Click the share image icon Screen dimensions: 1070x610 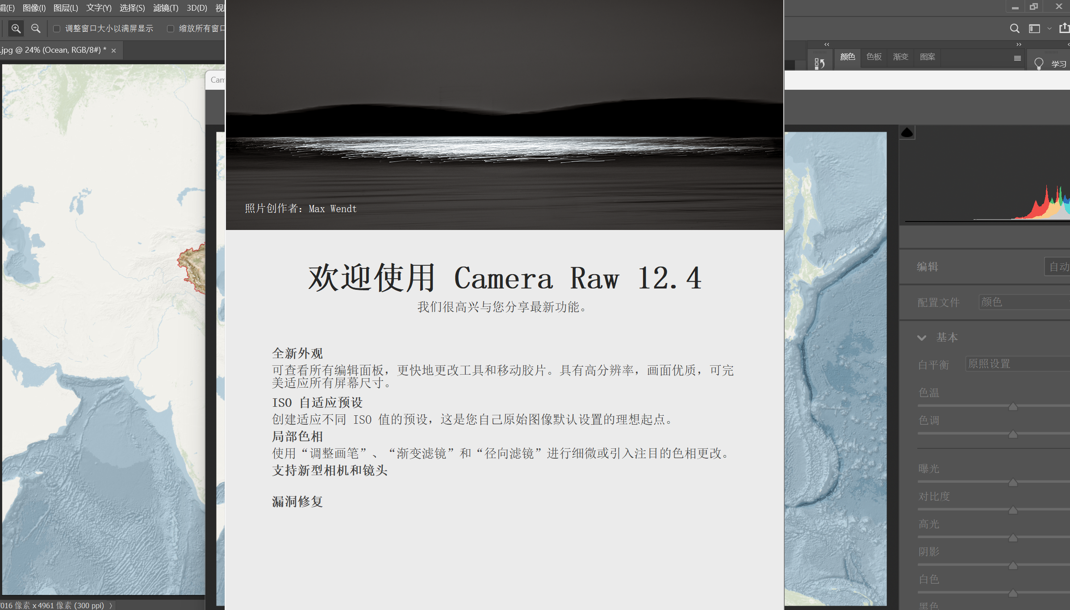(x=1065, y=28)
